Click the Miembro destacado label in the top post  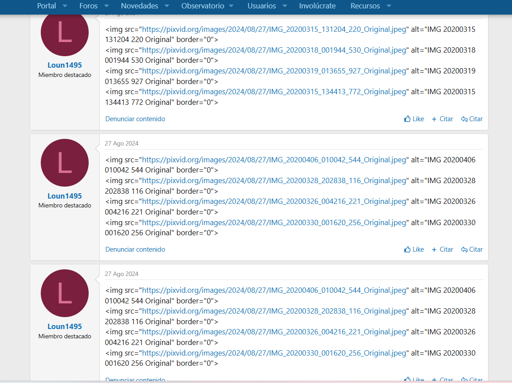click(65, 75)
